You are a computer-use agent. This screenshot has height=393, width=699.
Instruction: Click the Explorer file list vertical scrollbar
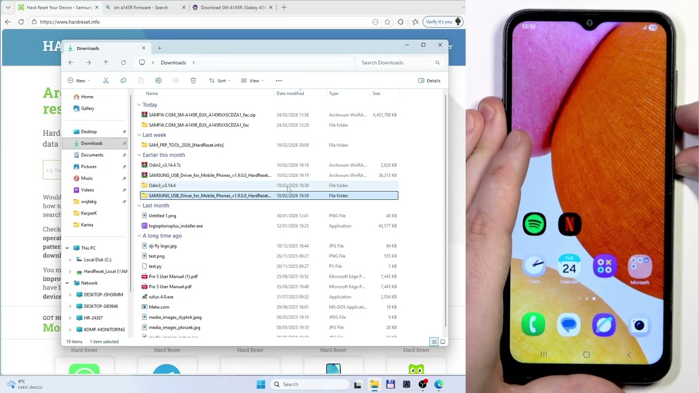tap(446, 210)
